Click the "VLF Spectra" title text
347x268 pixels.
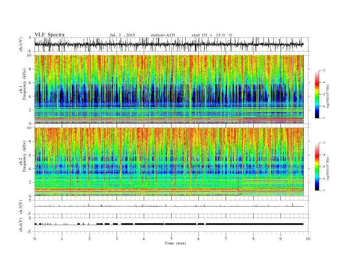pos(50,35)
